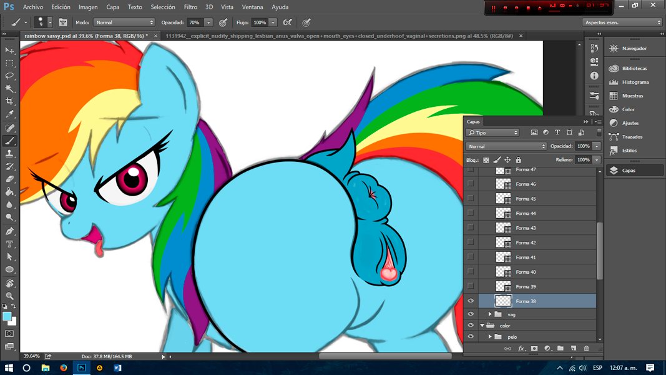Select the Healing Brush tool
The image size is (666, 375).
click(x=9, y=128)
